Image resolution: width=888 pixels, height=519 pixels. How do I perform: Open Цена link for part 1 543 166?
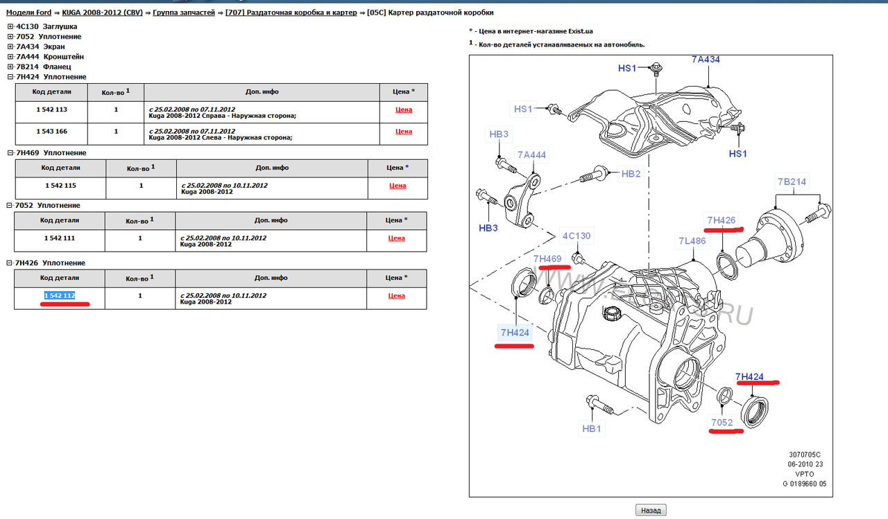[x=404, y=132]
